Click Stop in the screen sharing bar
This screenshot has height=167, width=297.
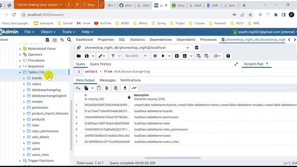coord(89,5)
